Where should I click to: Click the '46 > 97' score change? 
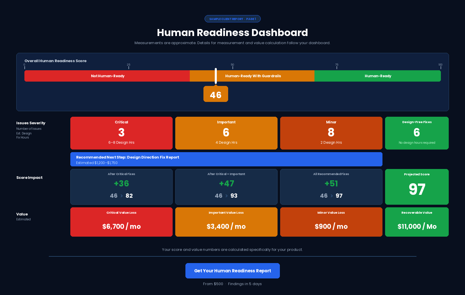pyautogui.click(x=331, y=196)
